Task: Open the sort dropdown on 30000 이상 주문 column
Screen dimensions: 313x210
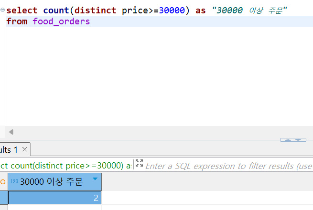Action: (95, 178)
